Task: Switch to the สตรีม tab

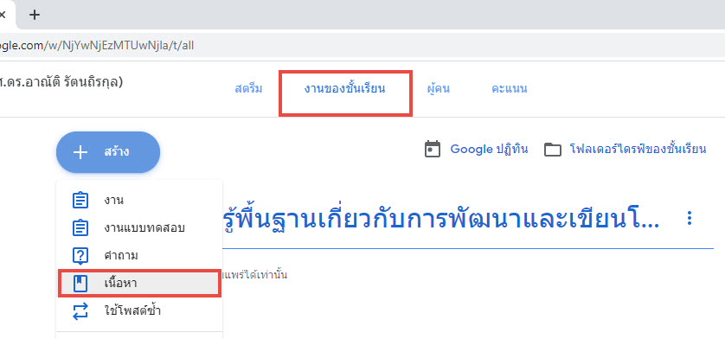Action: tap(248, 89)
